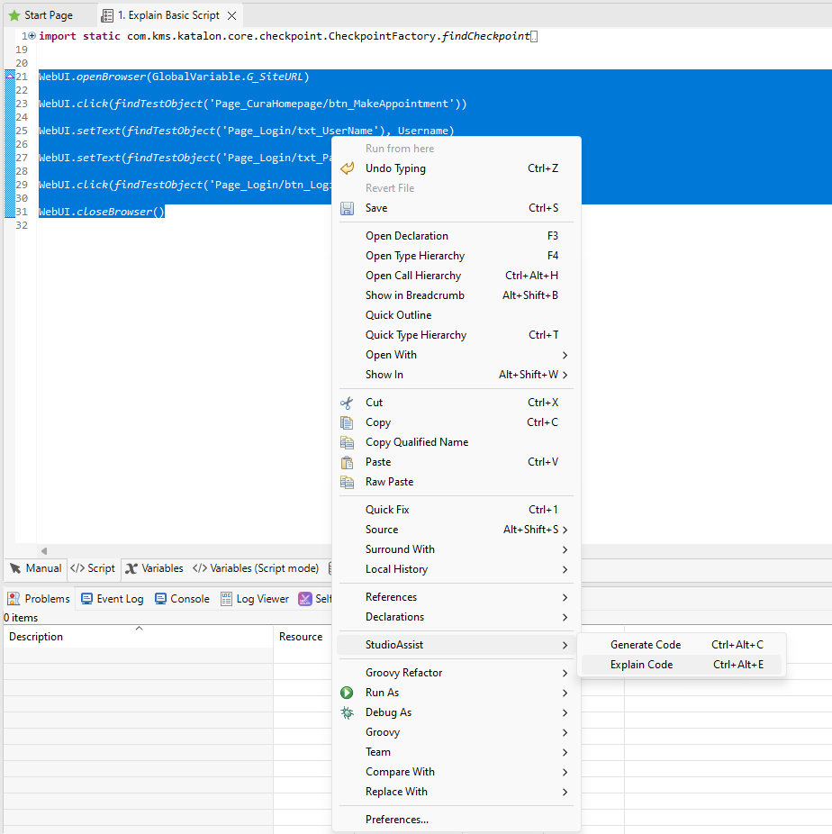The height and width of the screenshot is (834, 832).
Task: Click the Raw Paste icon
Action: pyautogui.click(x=347, y=482)
